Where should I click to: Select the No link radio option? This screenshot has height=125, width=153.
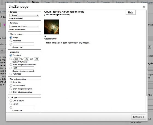coord(11,104)
